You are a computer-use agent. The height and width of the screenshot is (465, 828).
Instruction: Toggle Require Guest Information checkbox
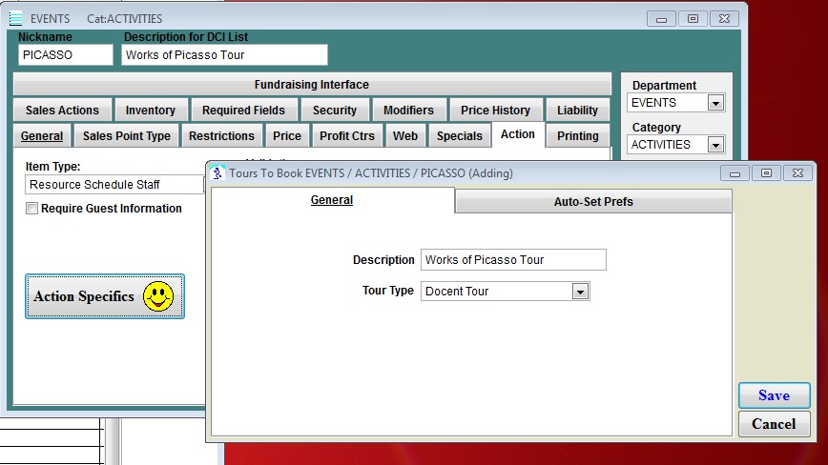pos(32,209)
